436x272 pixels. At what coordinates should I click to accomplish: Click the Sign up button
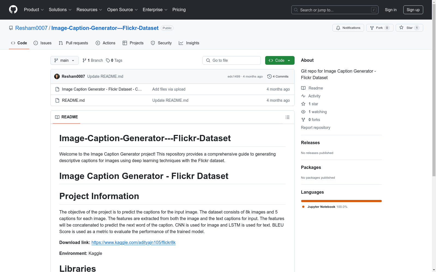click(x=413, y=10)
